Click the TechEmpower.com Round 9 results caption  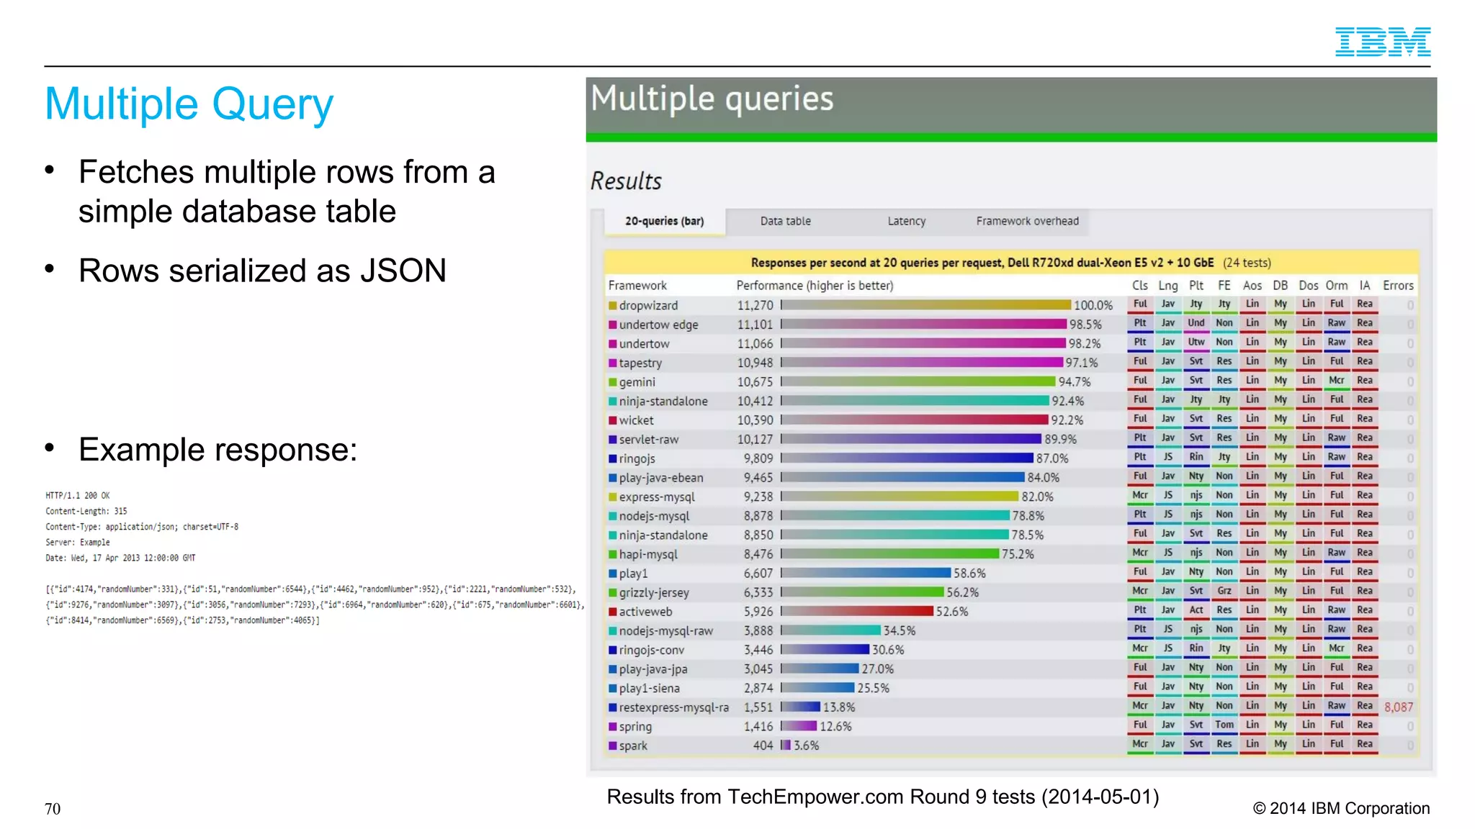(x=883, y=797)
